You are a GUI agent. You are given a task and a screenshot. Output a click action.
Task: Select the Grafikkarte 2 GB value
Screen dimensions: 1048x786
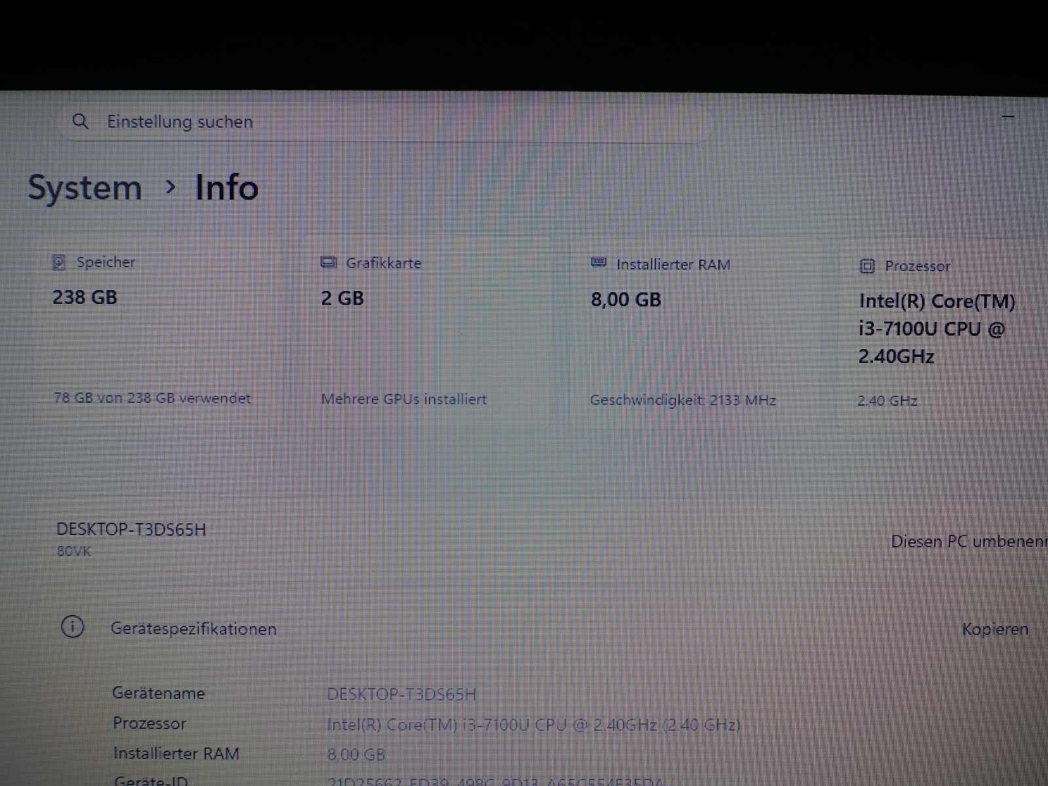343,299
